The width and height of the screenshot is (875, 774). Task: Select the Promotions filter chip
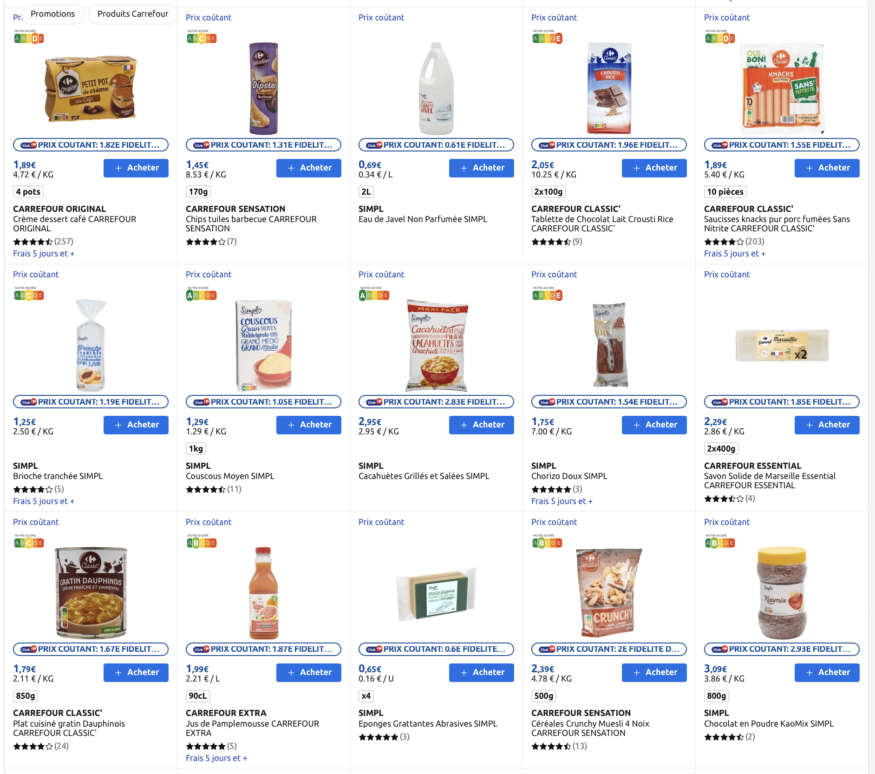click(52, 14)
